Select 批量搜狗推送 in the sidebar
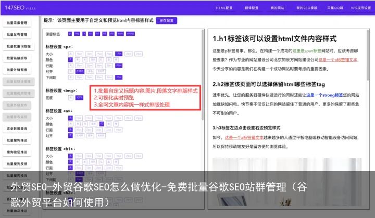The height and width of the screenshot is (218, 375). [17, 140]
